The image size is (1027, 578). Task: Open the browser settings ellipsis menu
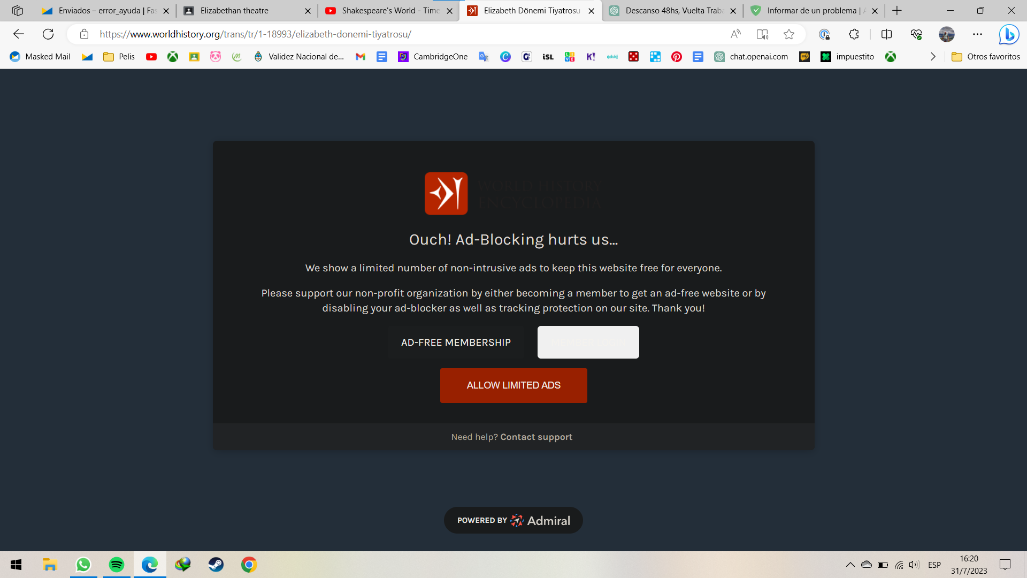tap(977, 34)
